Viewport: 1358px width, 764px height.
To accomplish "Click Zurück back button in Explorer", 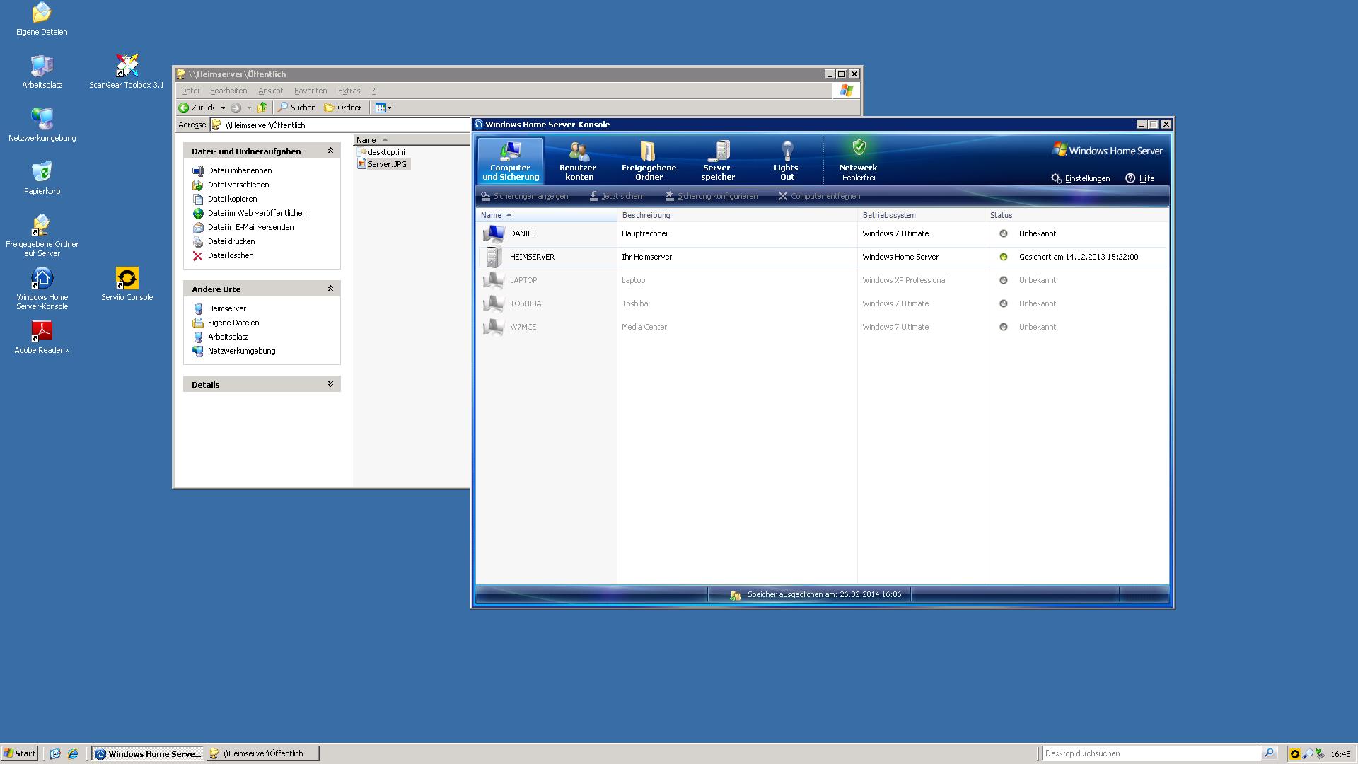I will pyautogui.click(x=197, y=108).
